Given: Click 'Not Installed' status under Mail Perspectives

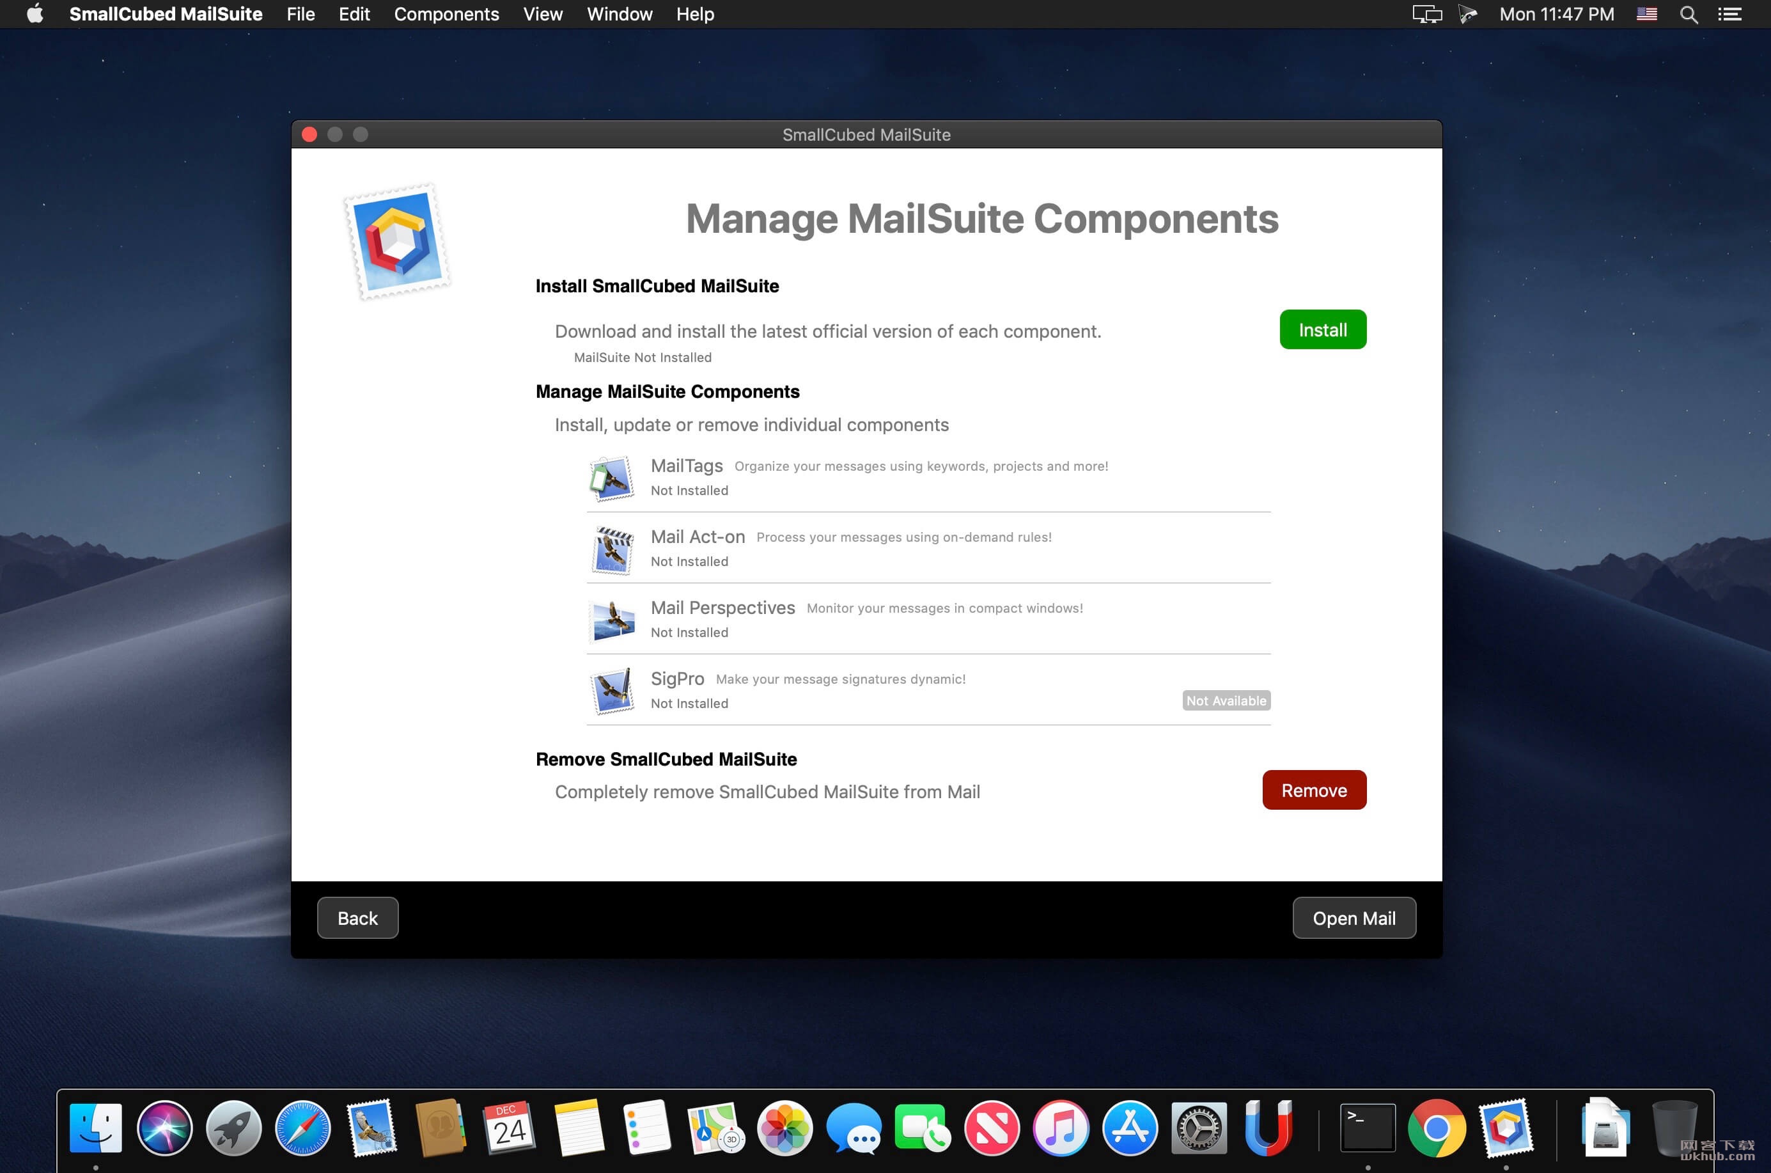Looking at the screenshot, I should click(689, 633).
